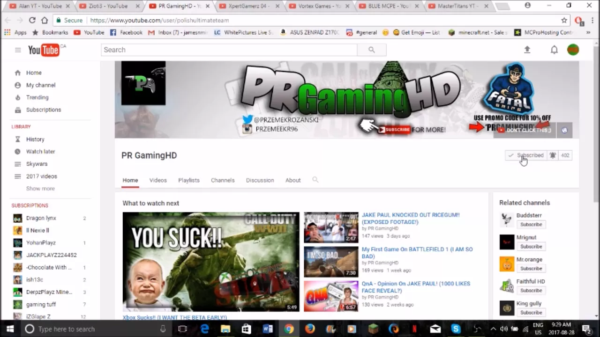
Task: Open gaming tuff subscription
Action: point(41,304)
